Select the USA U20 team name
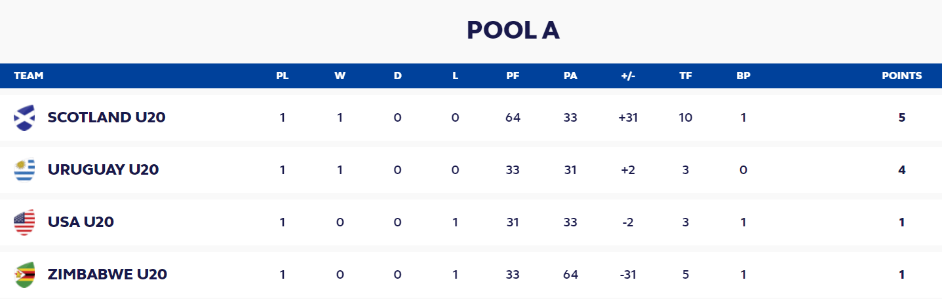The image size is (942, 299). click(81, 222)
